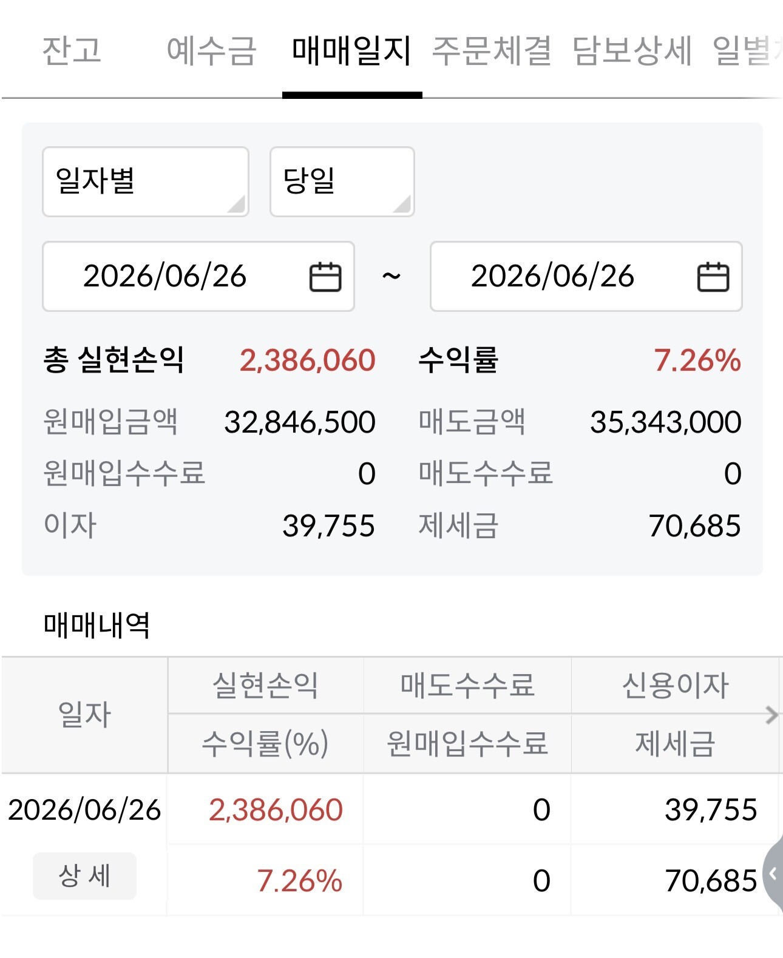This screenshot has width=783, height=958.
Task: Expand the 일자별 dropdown
Action: coord(146,181)
